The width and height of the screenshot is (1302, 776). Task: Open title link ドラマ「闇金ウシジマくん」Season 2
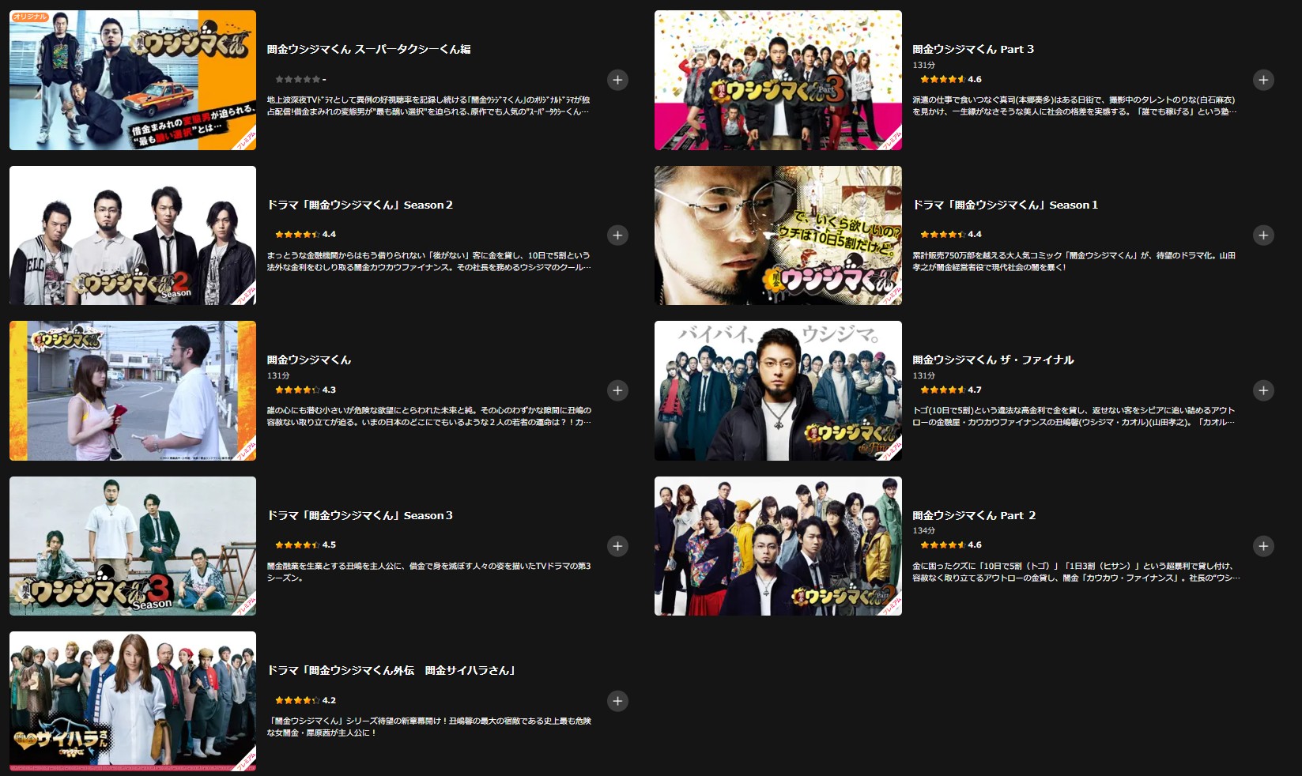pos(360,205)
